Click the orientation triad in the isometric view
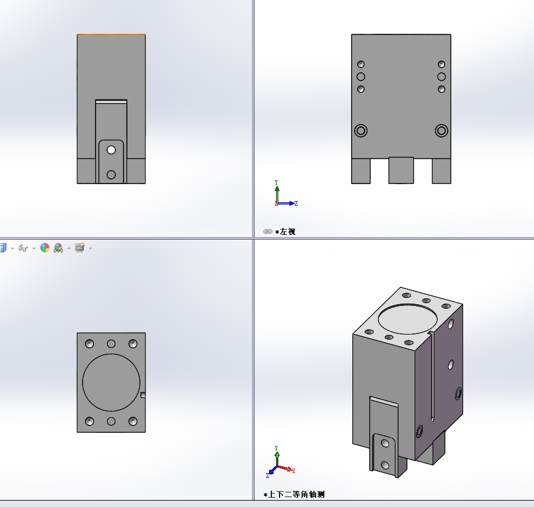The image size is (534, 507). (280, 462)
